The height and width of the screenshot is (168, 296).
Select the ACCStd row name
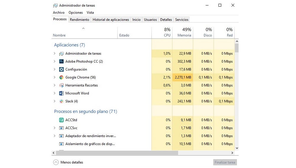tap(71, 120)
